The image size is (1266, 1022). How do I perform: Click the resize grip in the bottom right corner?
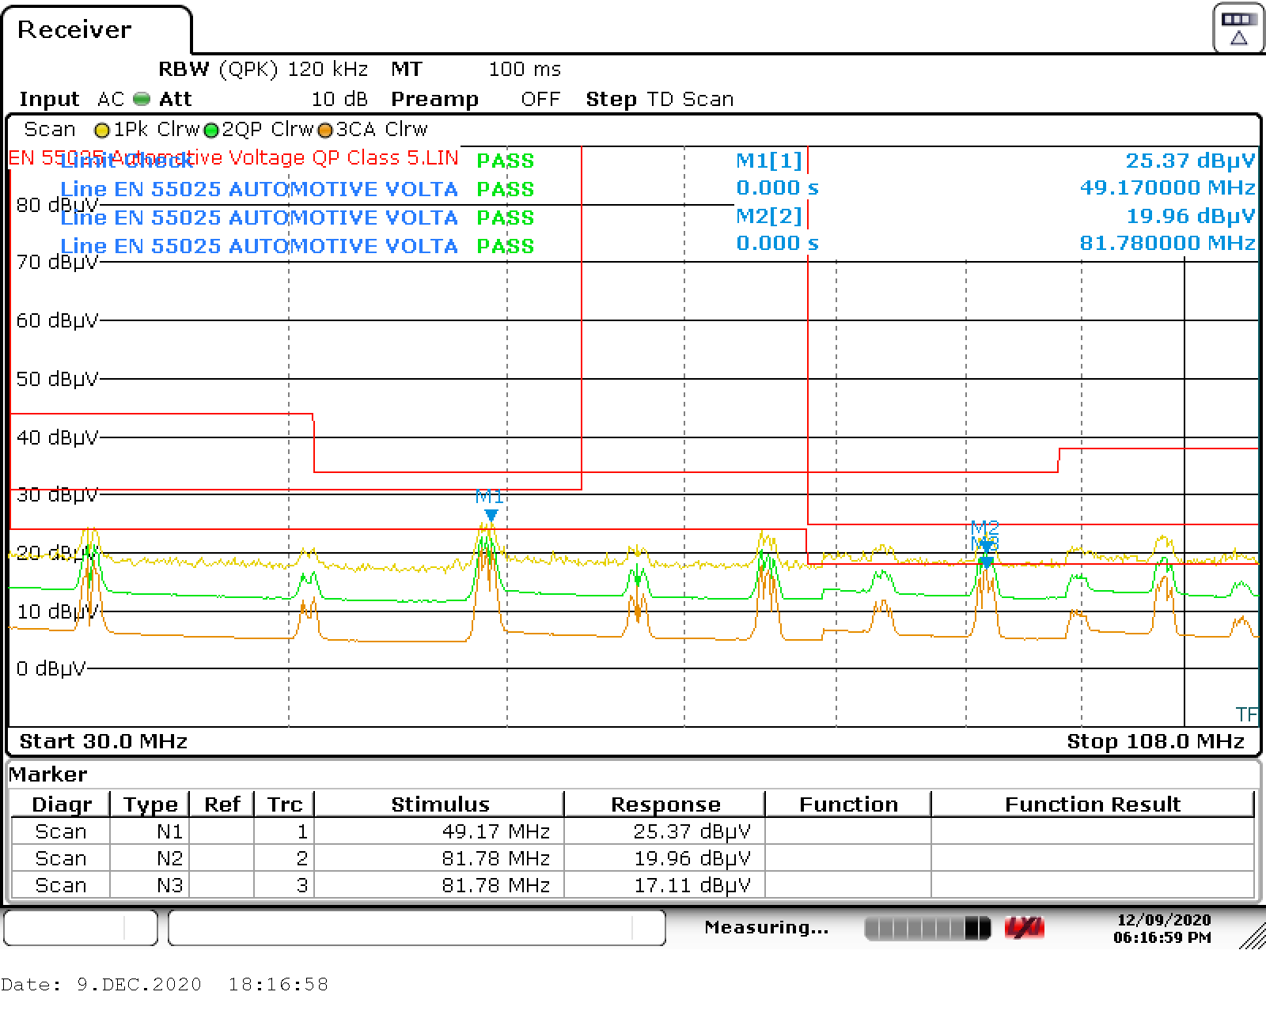(x=1252, y=935)
